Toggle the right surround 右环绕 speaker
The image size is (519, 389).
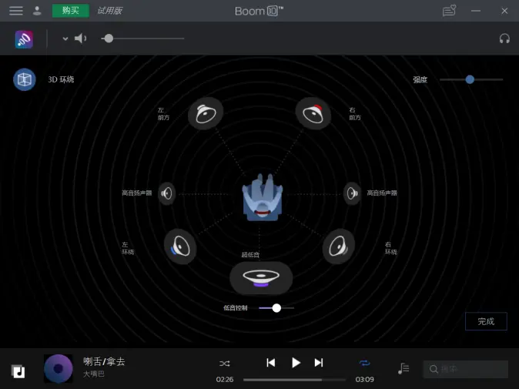click(339, 246)
